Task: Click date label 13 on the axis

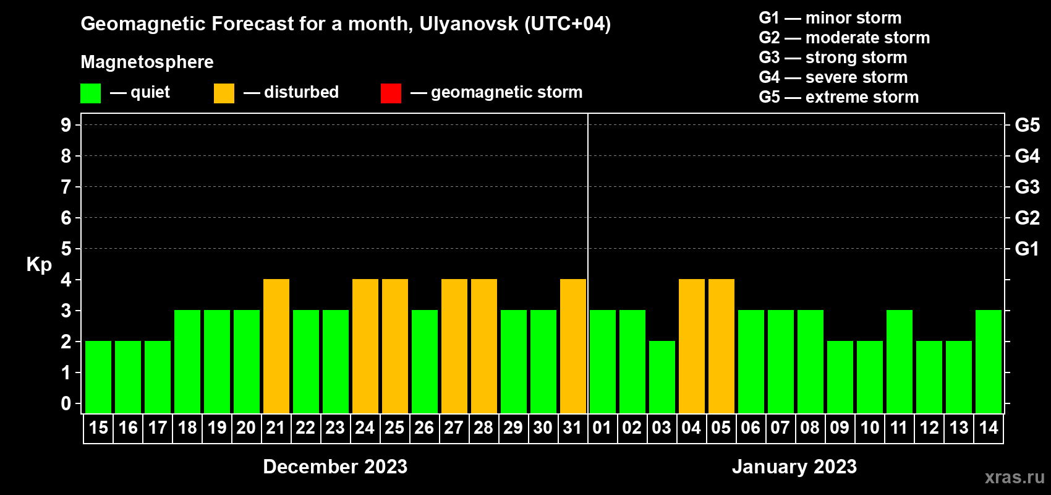Action: tap(959, 428)
